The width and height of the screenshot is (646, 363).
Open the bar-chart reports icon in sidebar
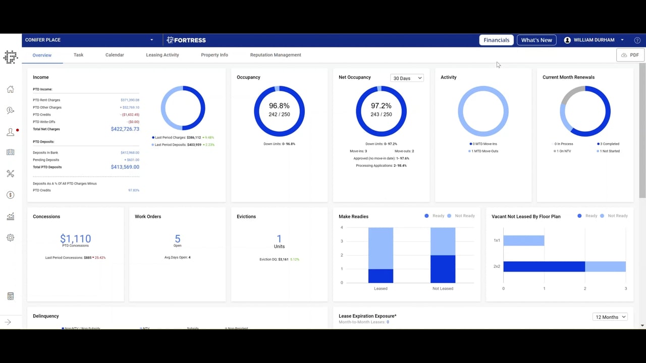pyautogui.click(x=10, y=216)
